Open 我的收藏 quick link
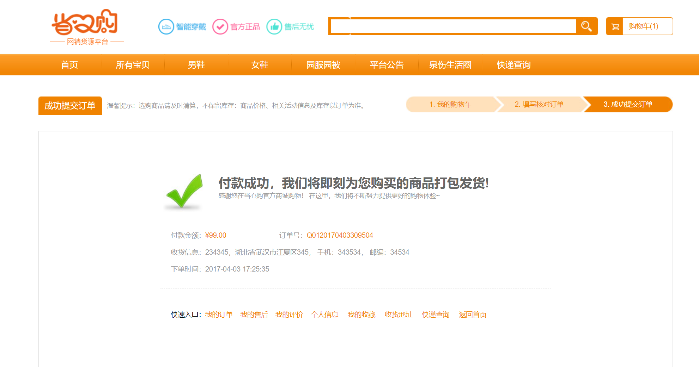This screenshot has width=699, height=367. pyautogui.click(x=361, y=315)
